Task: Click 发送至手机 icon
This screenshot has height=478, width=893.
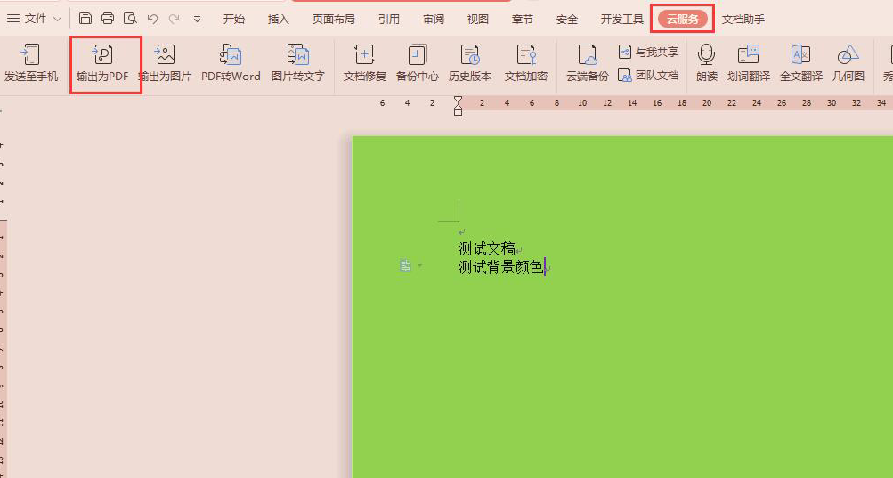Action: (31, 63)
